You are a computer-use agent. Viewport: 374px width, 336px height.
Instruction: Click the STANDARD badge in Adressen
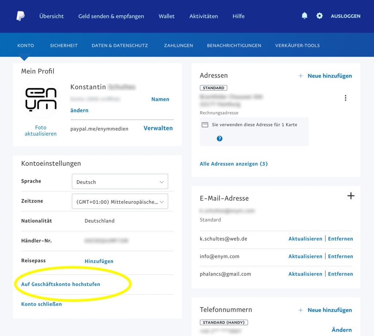click(x=213, y=88)
